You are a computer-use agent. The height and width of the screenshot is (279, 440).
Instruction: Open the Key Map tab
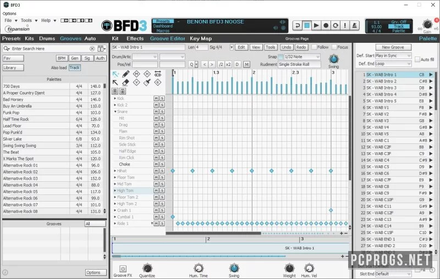201,38
